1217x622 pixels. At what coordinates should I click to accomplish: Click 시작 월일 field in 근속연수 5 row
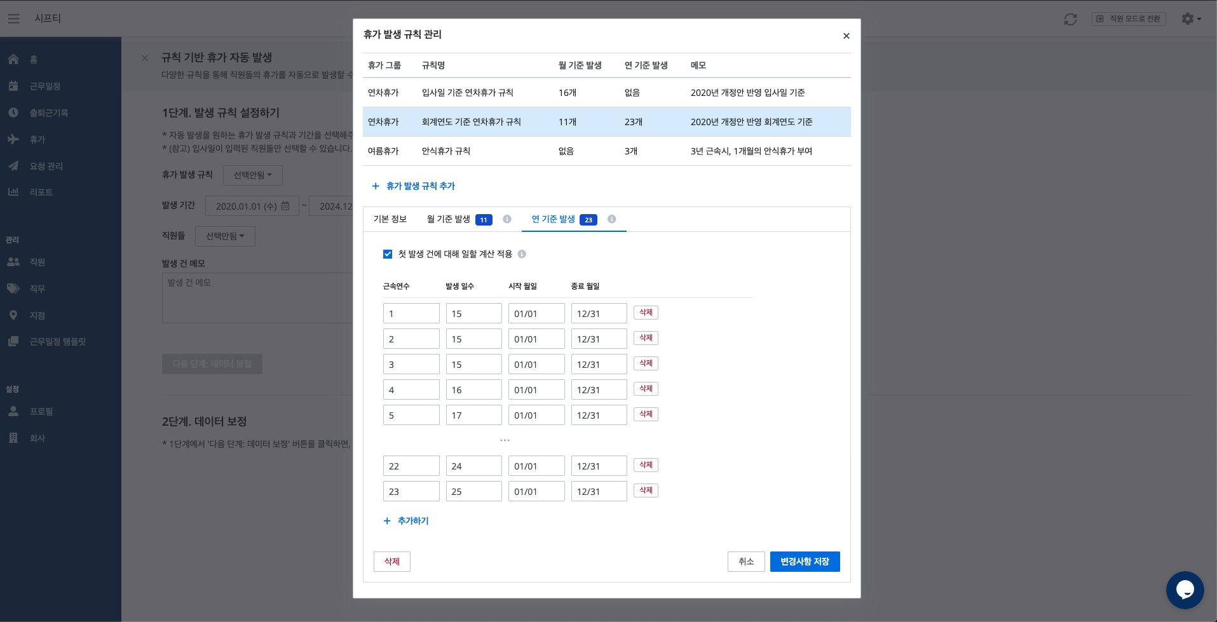(x=536, y=415)
